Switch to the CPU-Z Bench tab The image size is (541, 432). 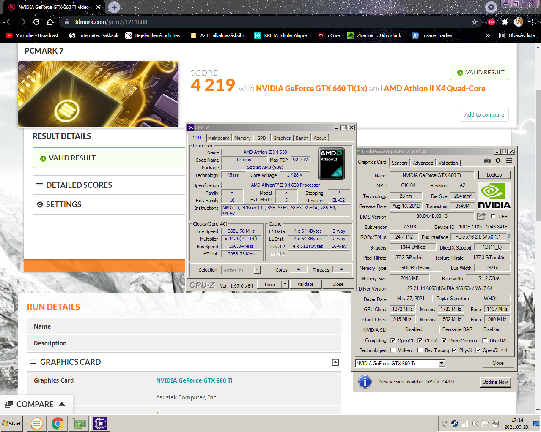tap(302, 138)
